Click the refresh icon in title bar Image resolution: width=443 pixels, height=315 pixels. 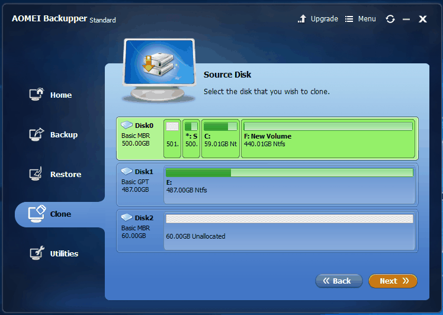(x=390, y=19)
